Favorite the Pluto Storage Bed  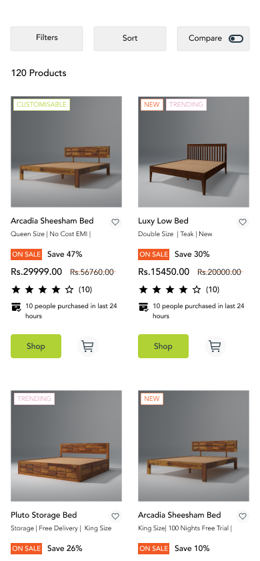(x=115, y=516)
